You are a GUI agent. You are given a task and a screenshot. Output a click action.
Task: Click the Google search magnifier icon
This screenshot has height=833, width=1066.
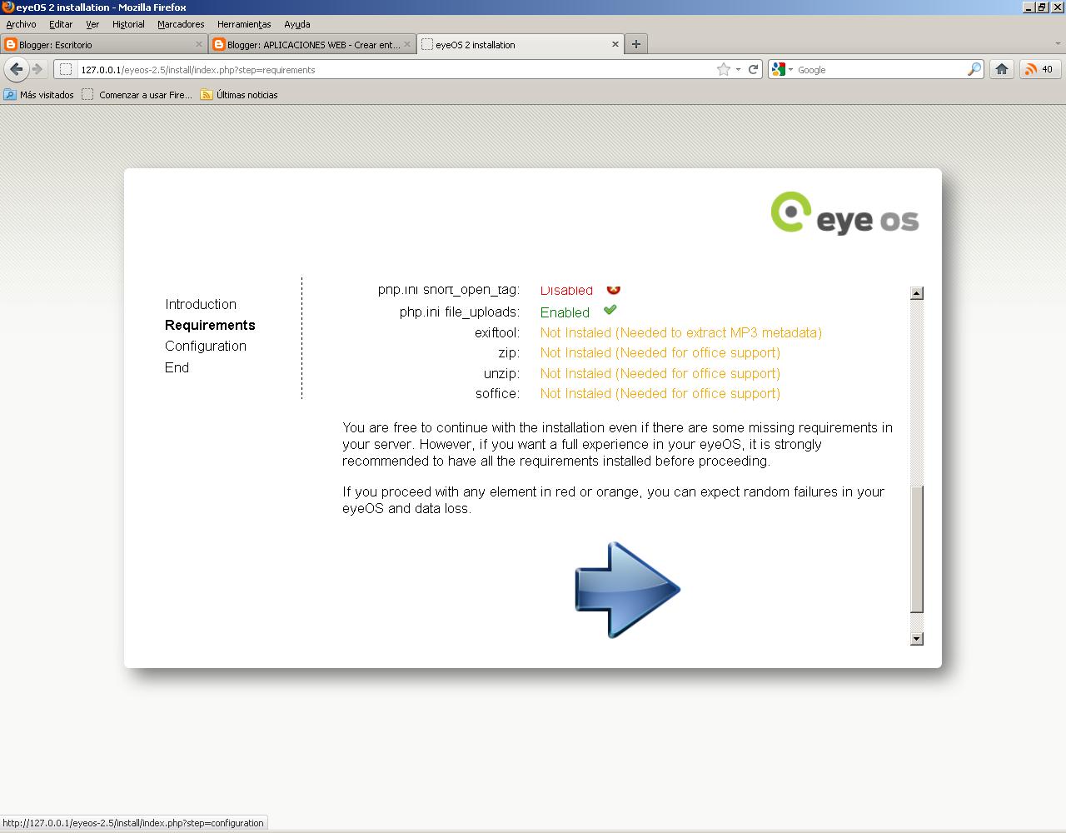pyautogui.click(x=974, y=69)
